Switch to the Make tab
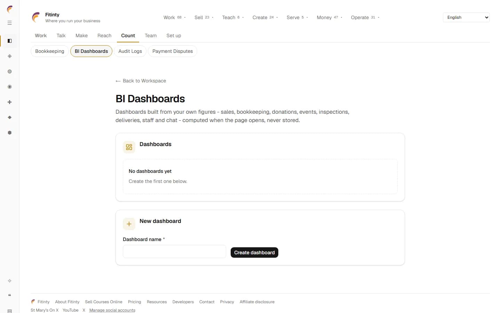This screenshot has width=501, height=313. coord(82,35)
